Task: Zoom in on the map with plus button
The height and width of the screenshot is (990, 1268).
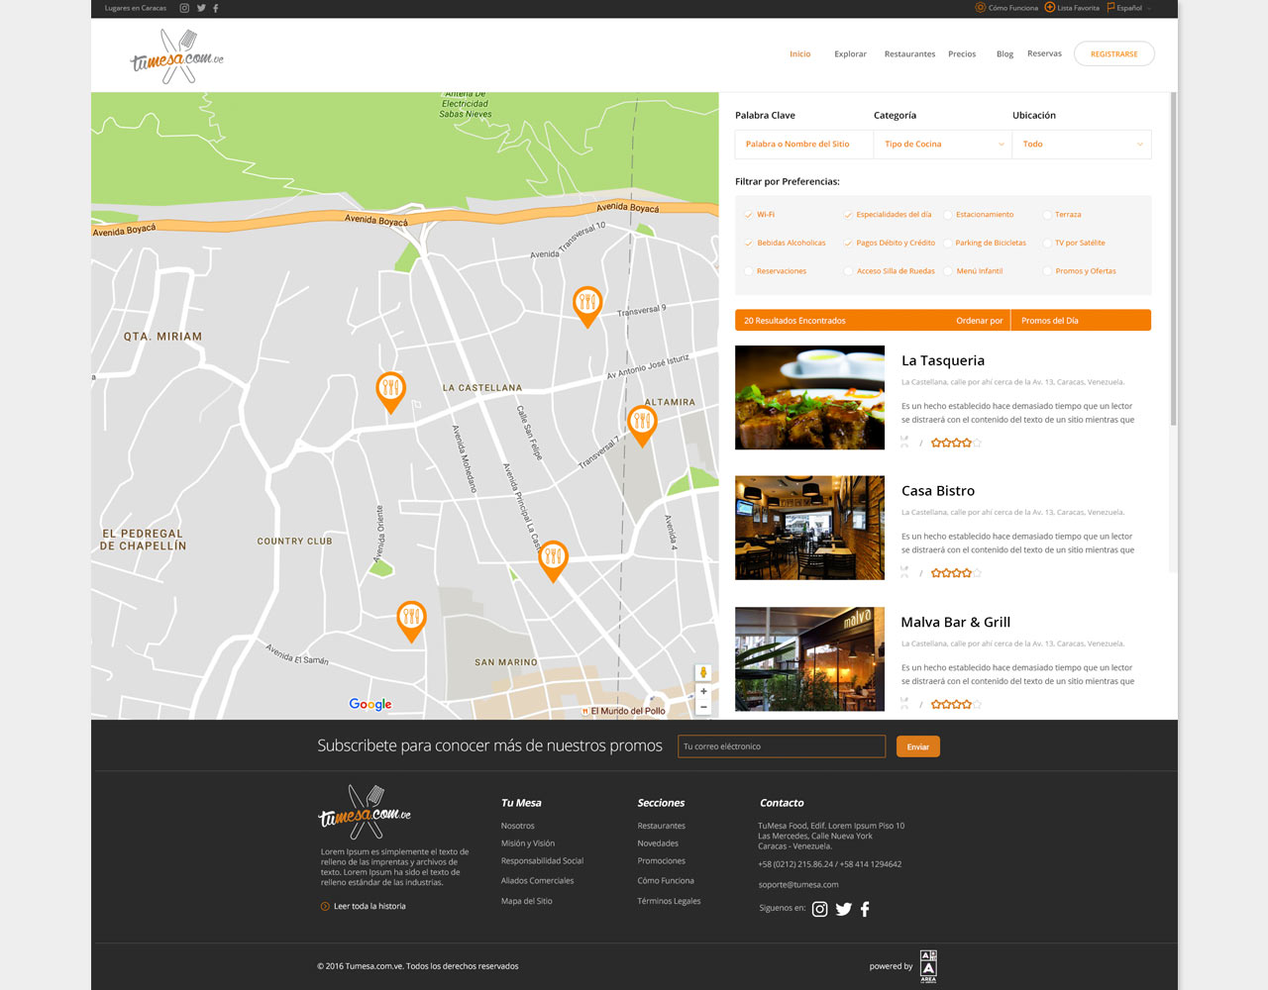Action: point(703,691)
